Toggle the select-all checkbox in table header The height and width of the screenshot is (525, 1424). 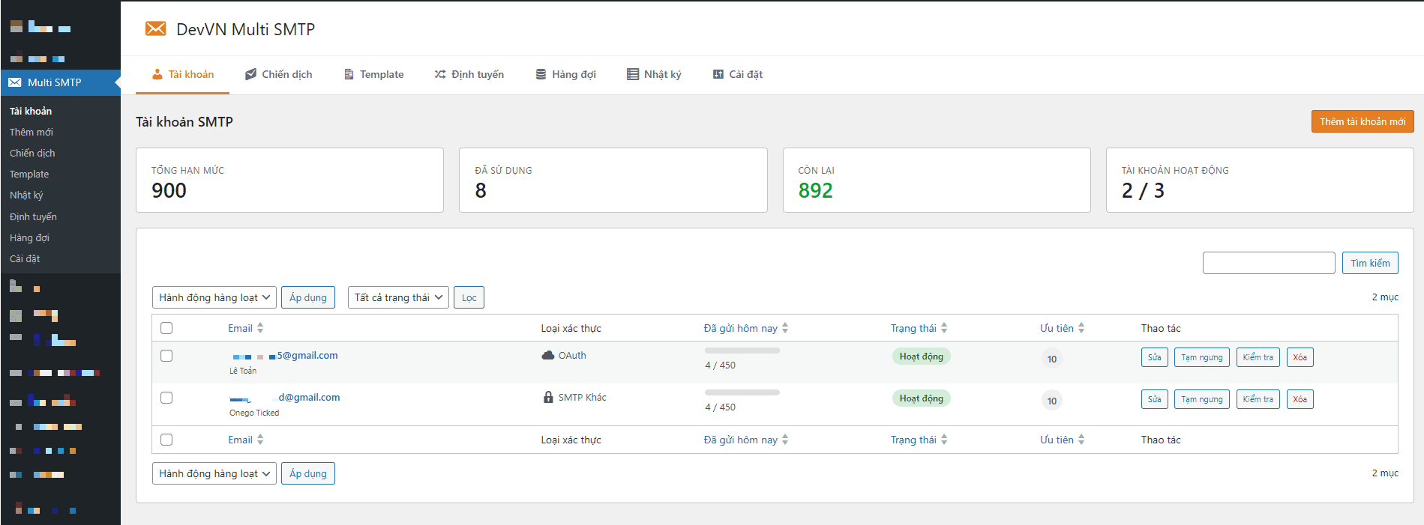tap(166, 328)
